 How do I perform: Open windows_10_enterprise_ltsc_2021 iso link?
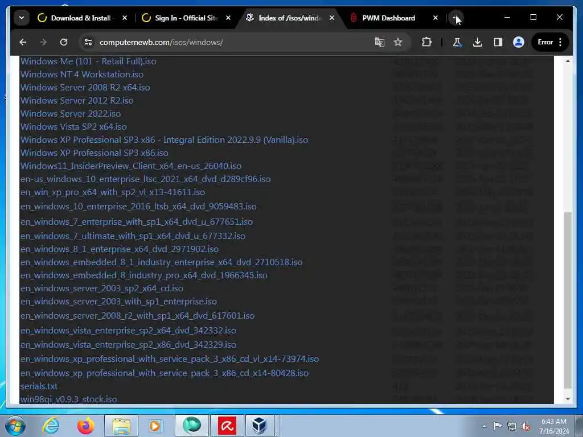click(x=145, y=179)
